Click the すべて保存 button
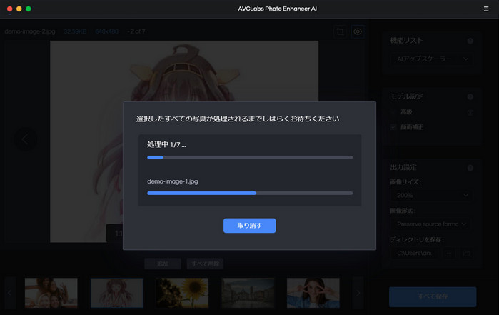Screen dimensions: 499x315 click(433, 296)
